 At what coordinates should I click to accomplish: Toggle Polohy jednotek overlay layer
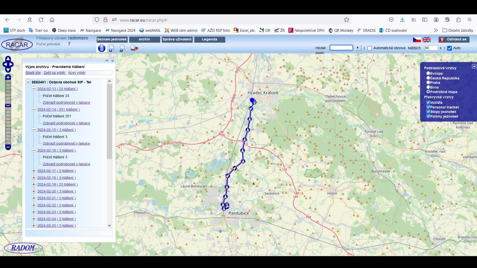pyautogui.click(x=428, y=116)
